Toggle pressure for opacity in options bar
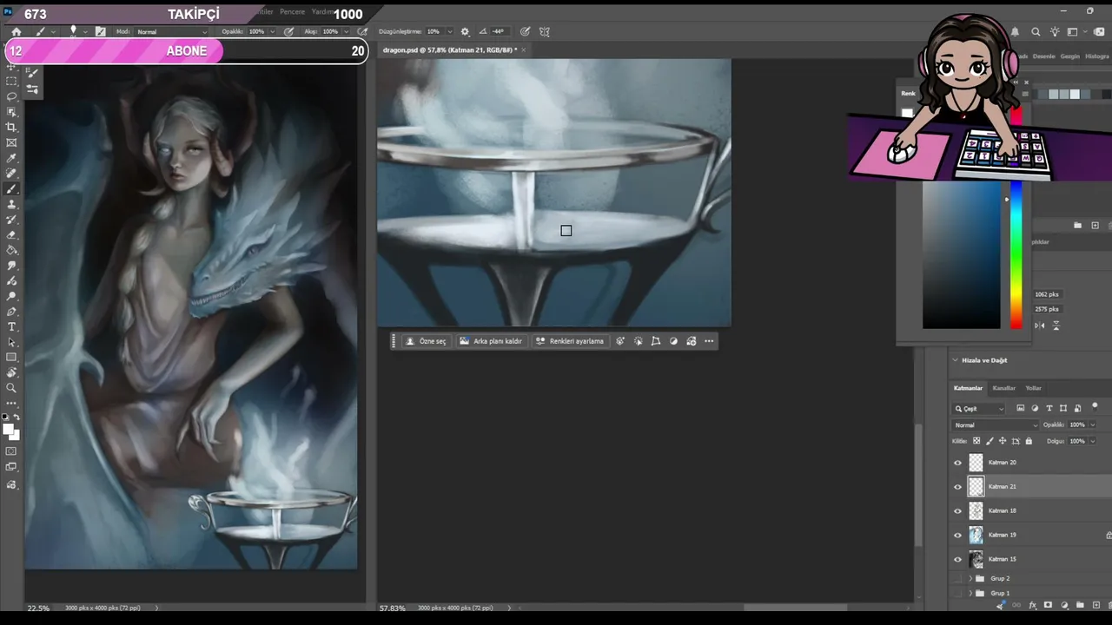Screen dimensions: 1112x625 288,32
